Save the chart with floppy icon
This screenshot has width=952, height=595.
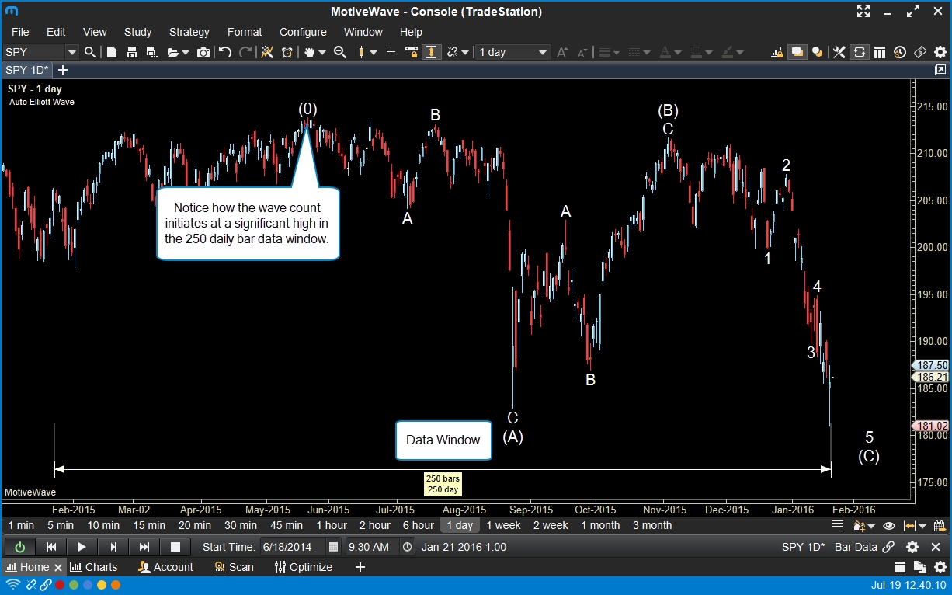131,52
